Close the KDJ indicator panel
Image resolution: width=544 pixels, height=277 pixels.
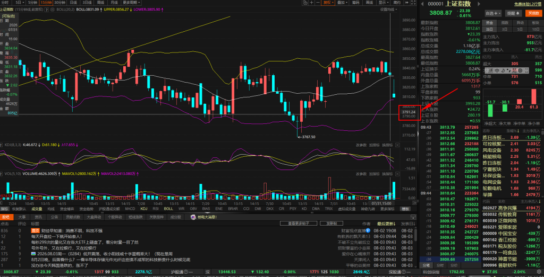point(397,145)
